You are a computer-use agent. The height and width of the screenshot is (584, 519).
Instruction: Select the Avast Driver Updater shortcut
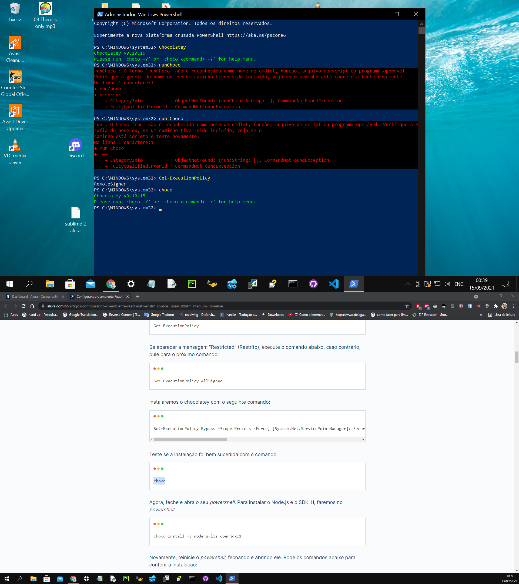[15, 117]
